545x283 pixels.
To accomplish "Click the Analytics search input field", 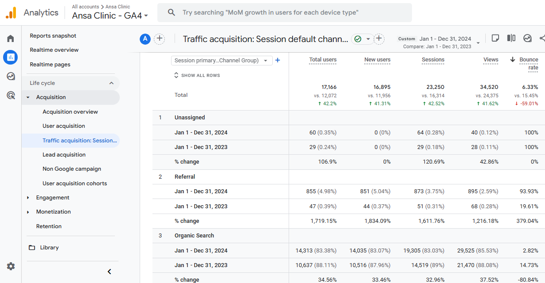I will pos(292,13).
